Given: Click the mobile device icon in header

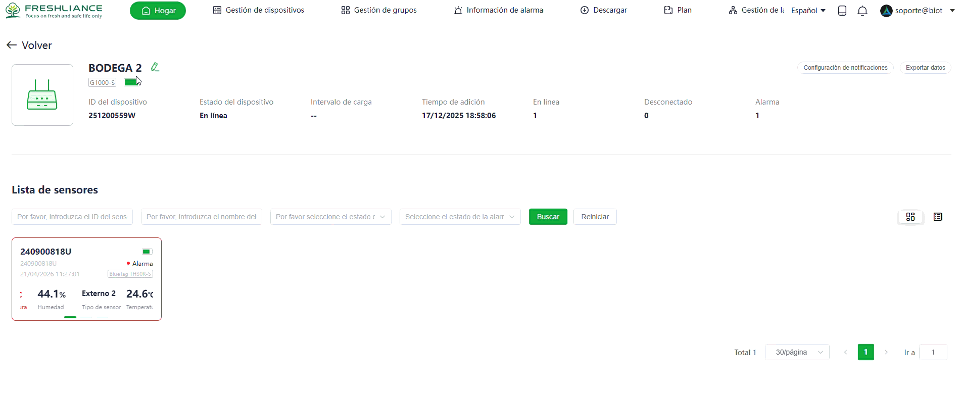Looking at the screenshot, I should point(842,11).
